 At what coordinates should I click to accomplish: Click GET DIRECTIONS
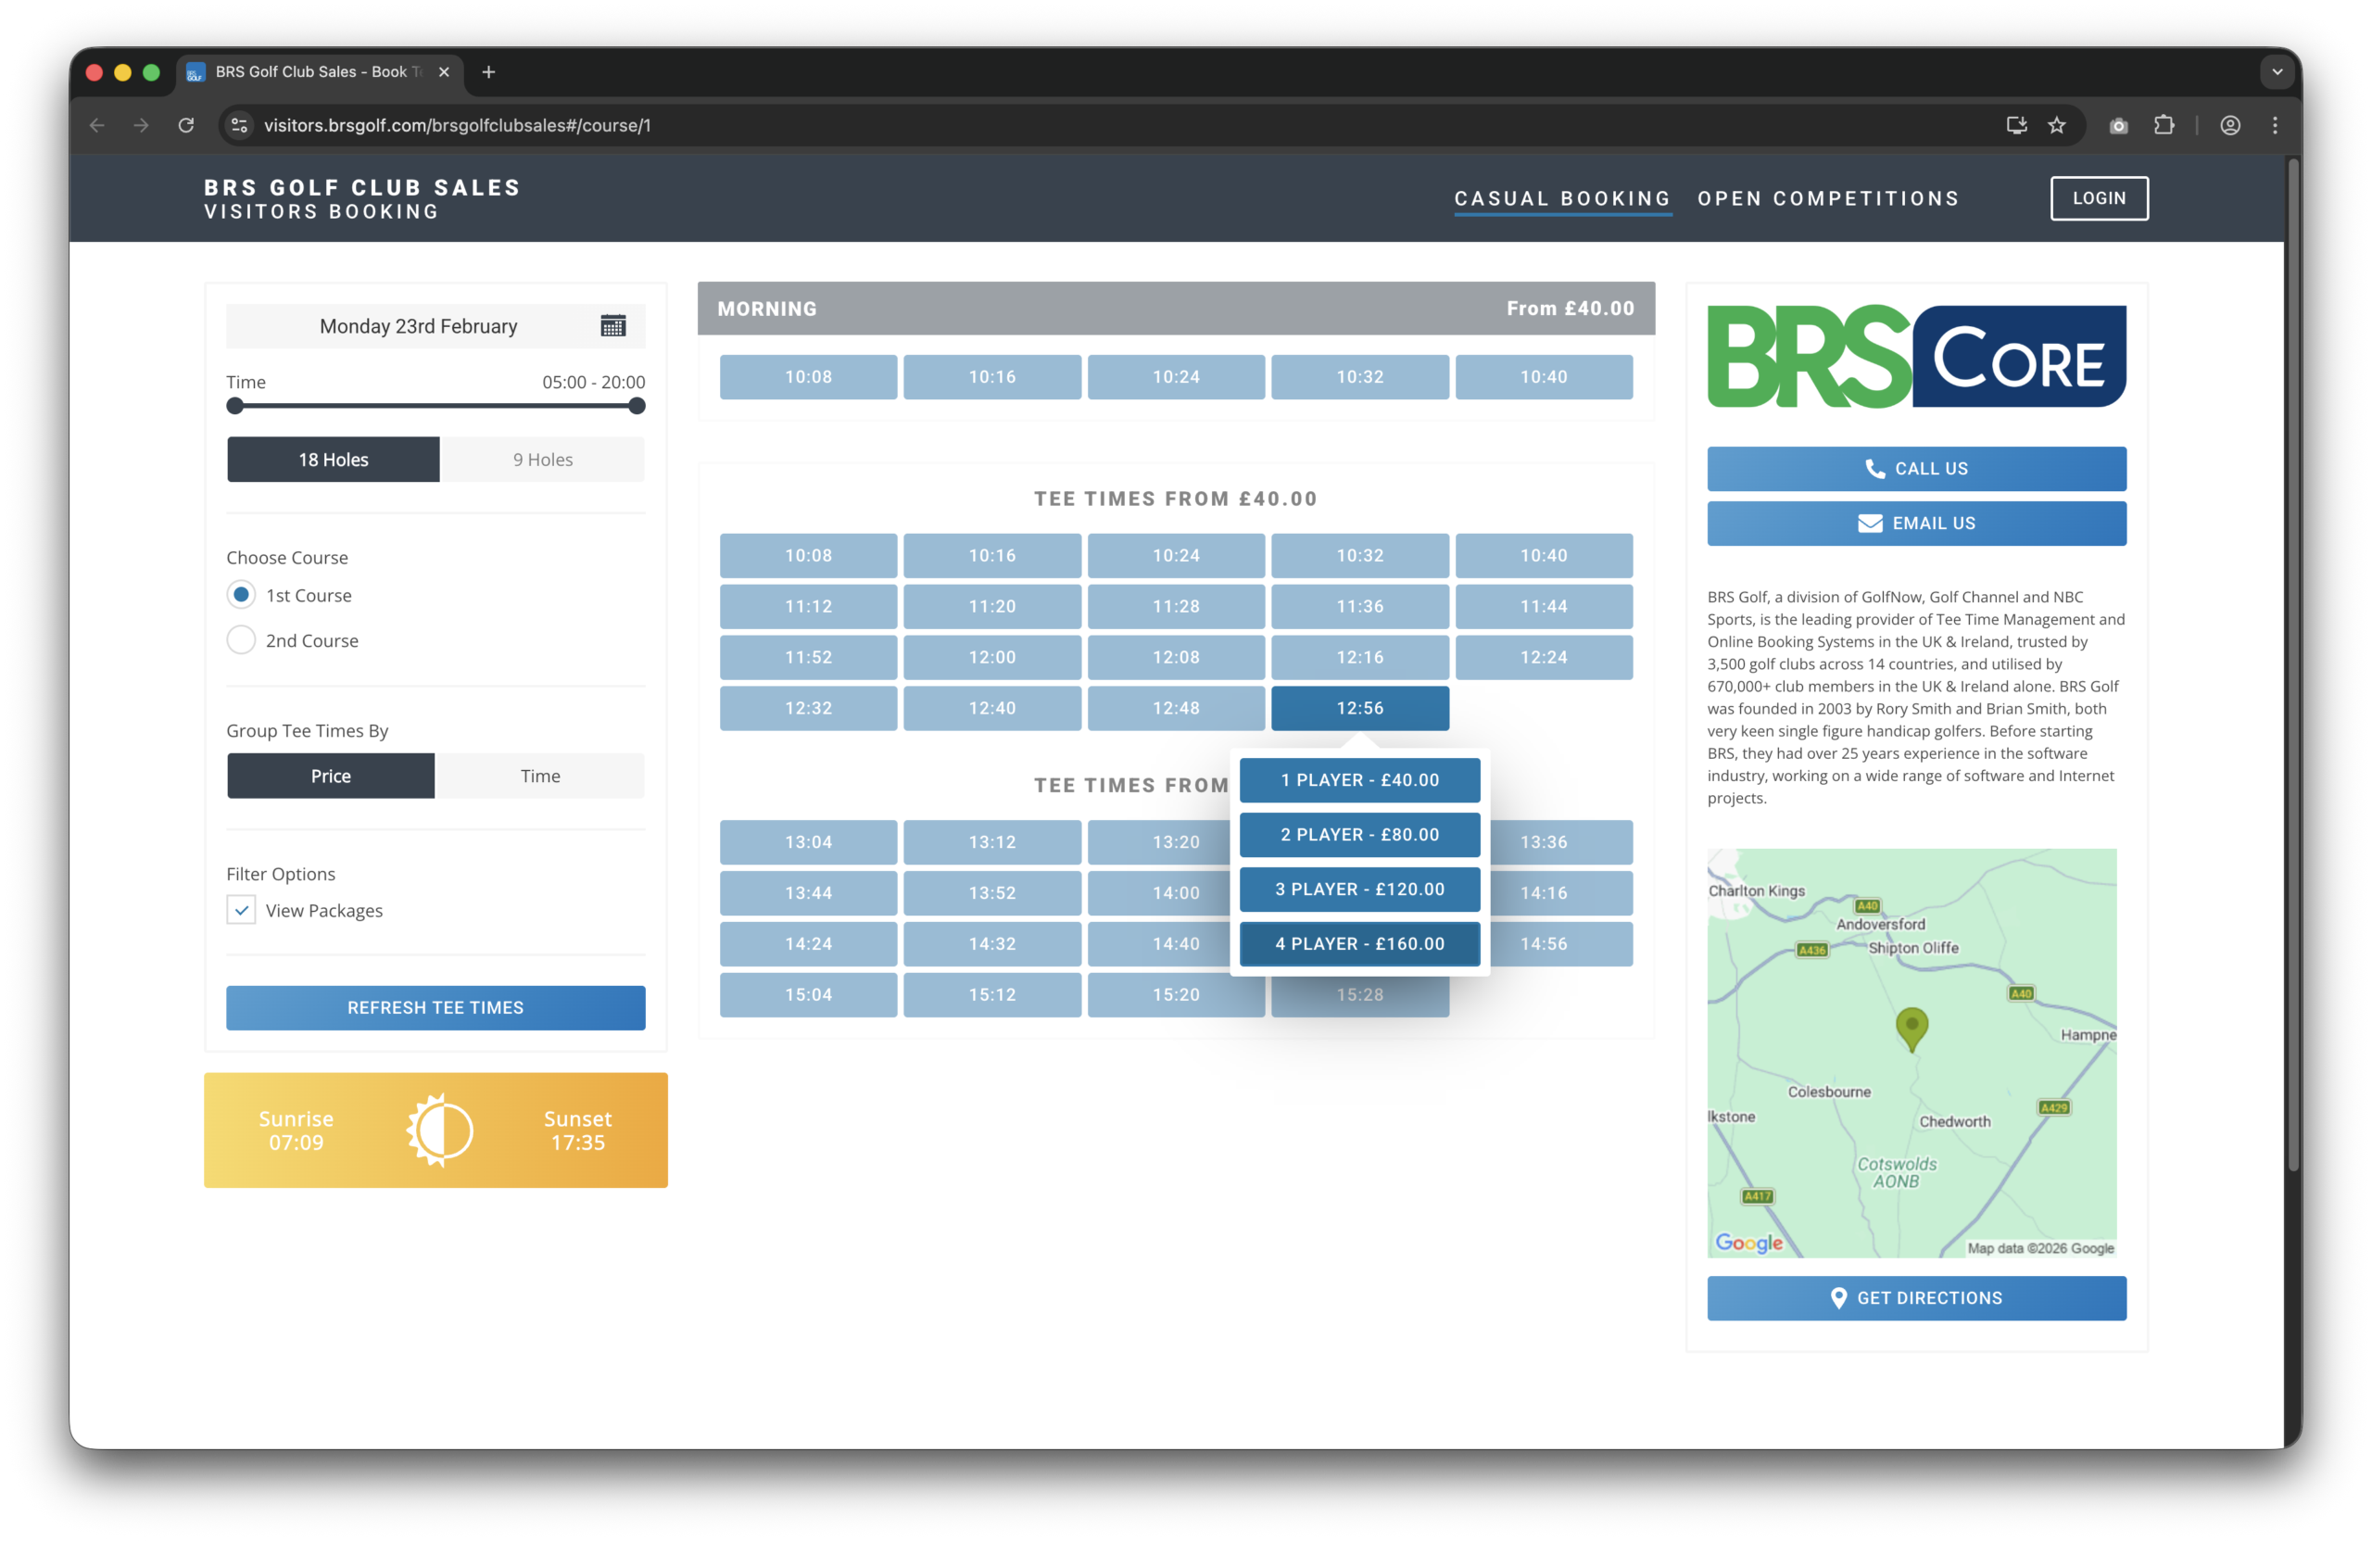(1916, 1298)
